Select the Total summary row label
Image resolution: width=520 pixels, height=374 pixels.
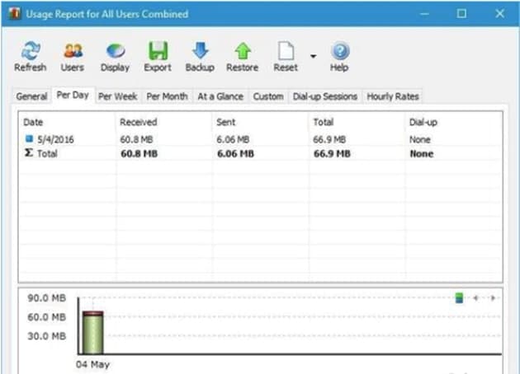47,153
